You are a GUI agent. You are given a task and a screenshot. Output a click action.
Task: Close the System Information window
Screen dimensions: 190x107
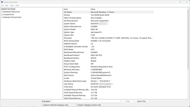click(187, 2)
